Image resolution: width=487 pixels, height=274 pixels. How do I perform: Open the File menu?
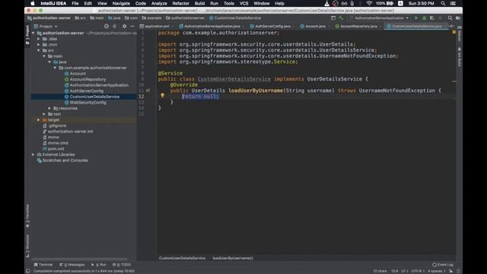75,3
